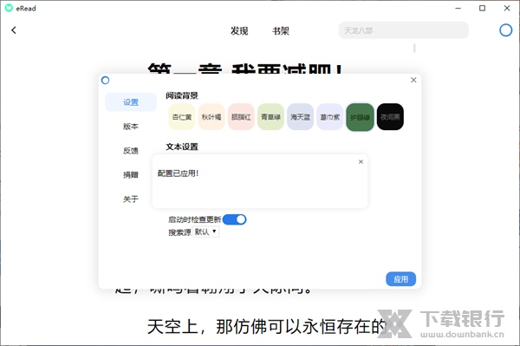This screenshot has width=520, height=346.
Task: Maximize the eRead window
Action: pos(482,8)
